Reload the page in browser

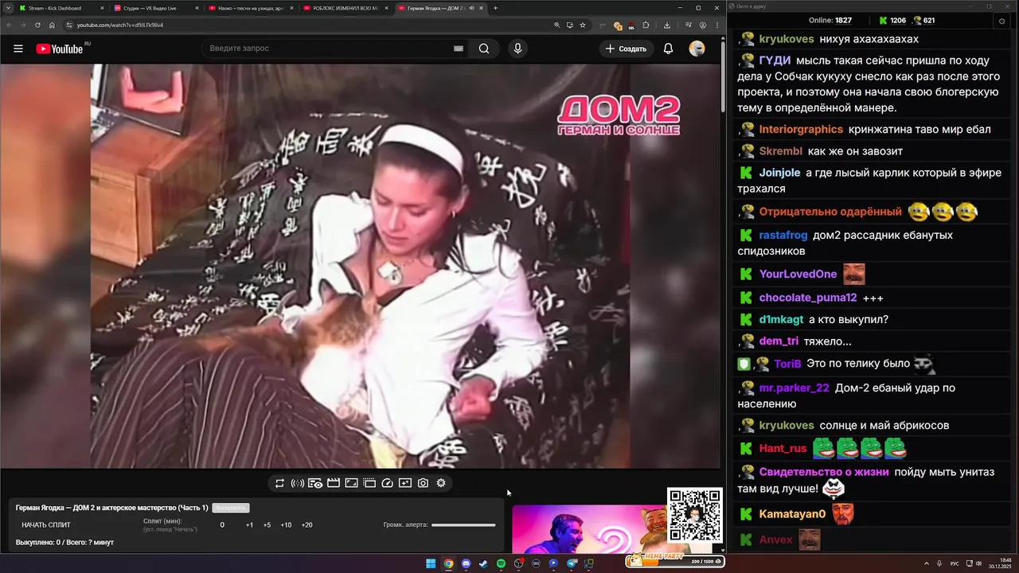[37, 25]
